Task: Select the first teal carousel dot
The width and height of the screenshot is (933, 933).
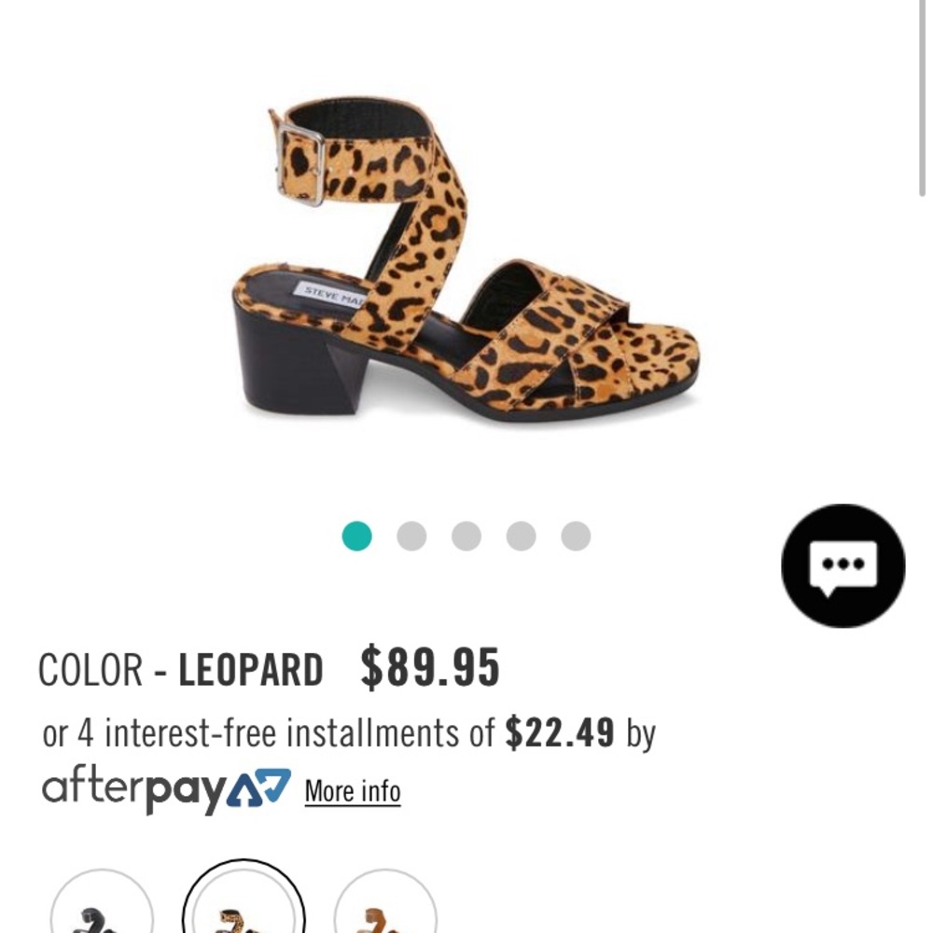Action: pos(357,536)
